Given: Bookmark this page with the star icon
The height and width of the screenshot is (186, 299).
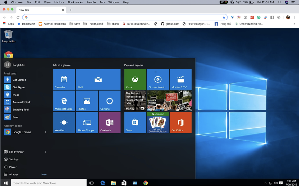Looking at the screenshot, I should point(224,17).
